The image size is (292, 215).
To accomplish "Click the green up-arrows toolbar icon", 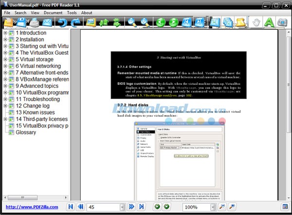I will point(104,22).
